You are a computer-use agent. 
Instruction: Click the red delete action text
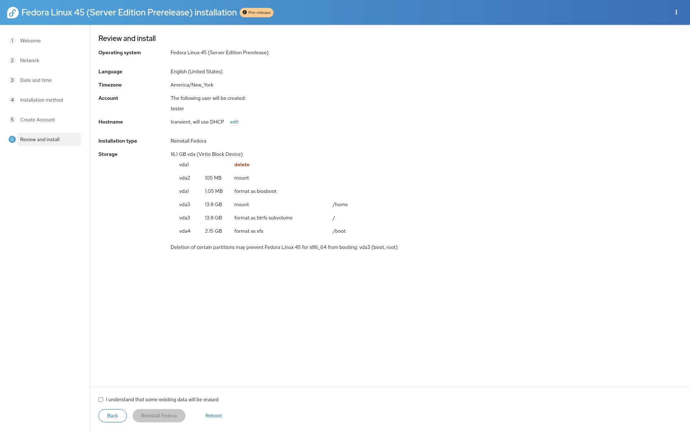(242, 164)
